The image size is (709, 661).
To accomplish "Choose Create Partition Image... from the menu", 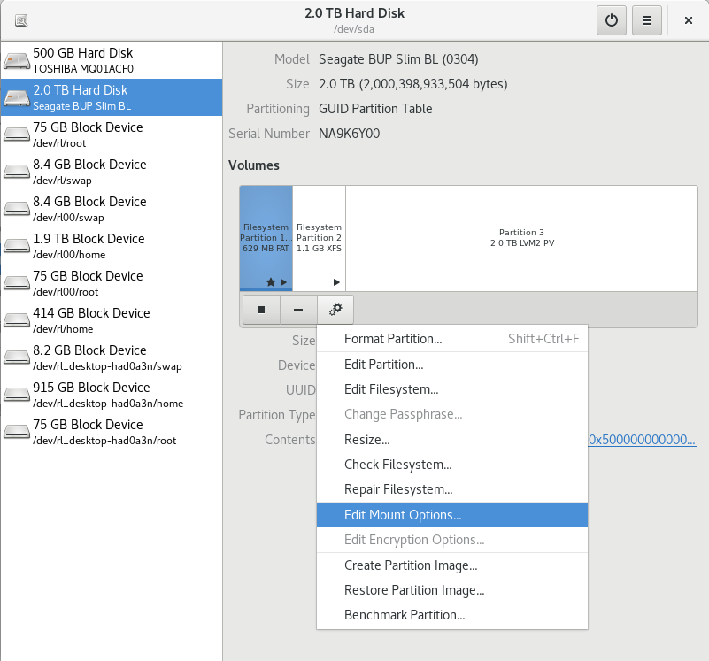I will point(452,565).
